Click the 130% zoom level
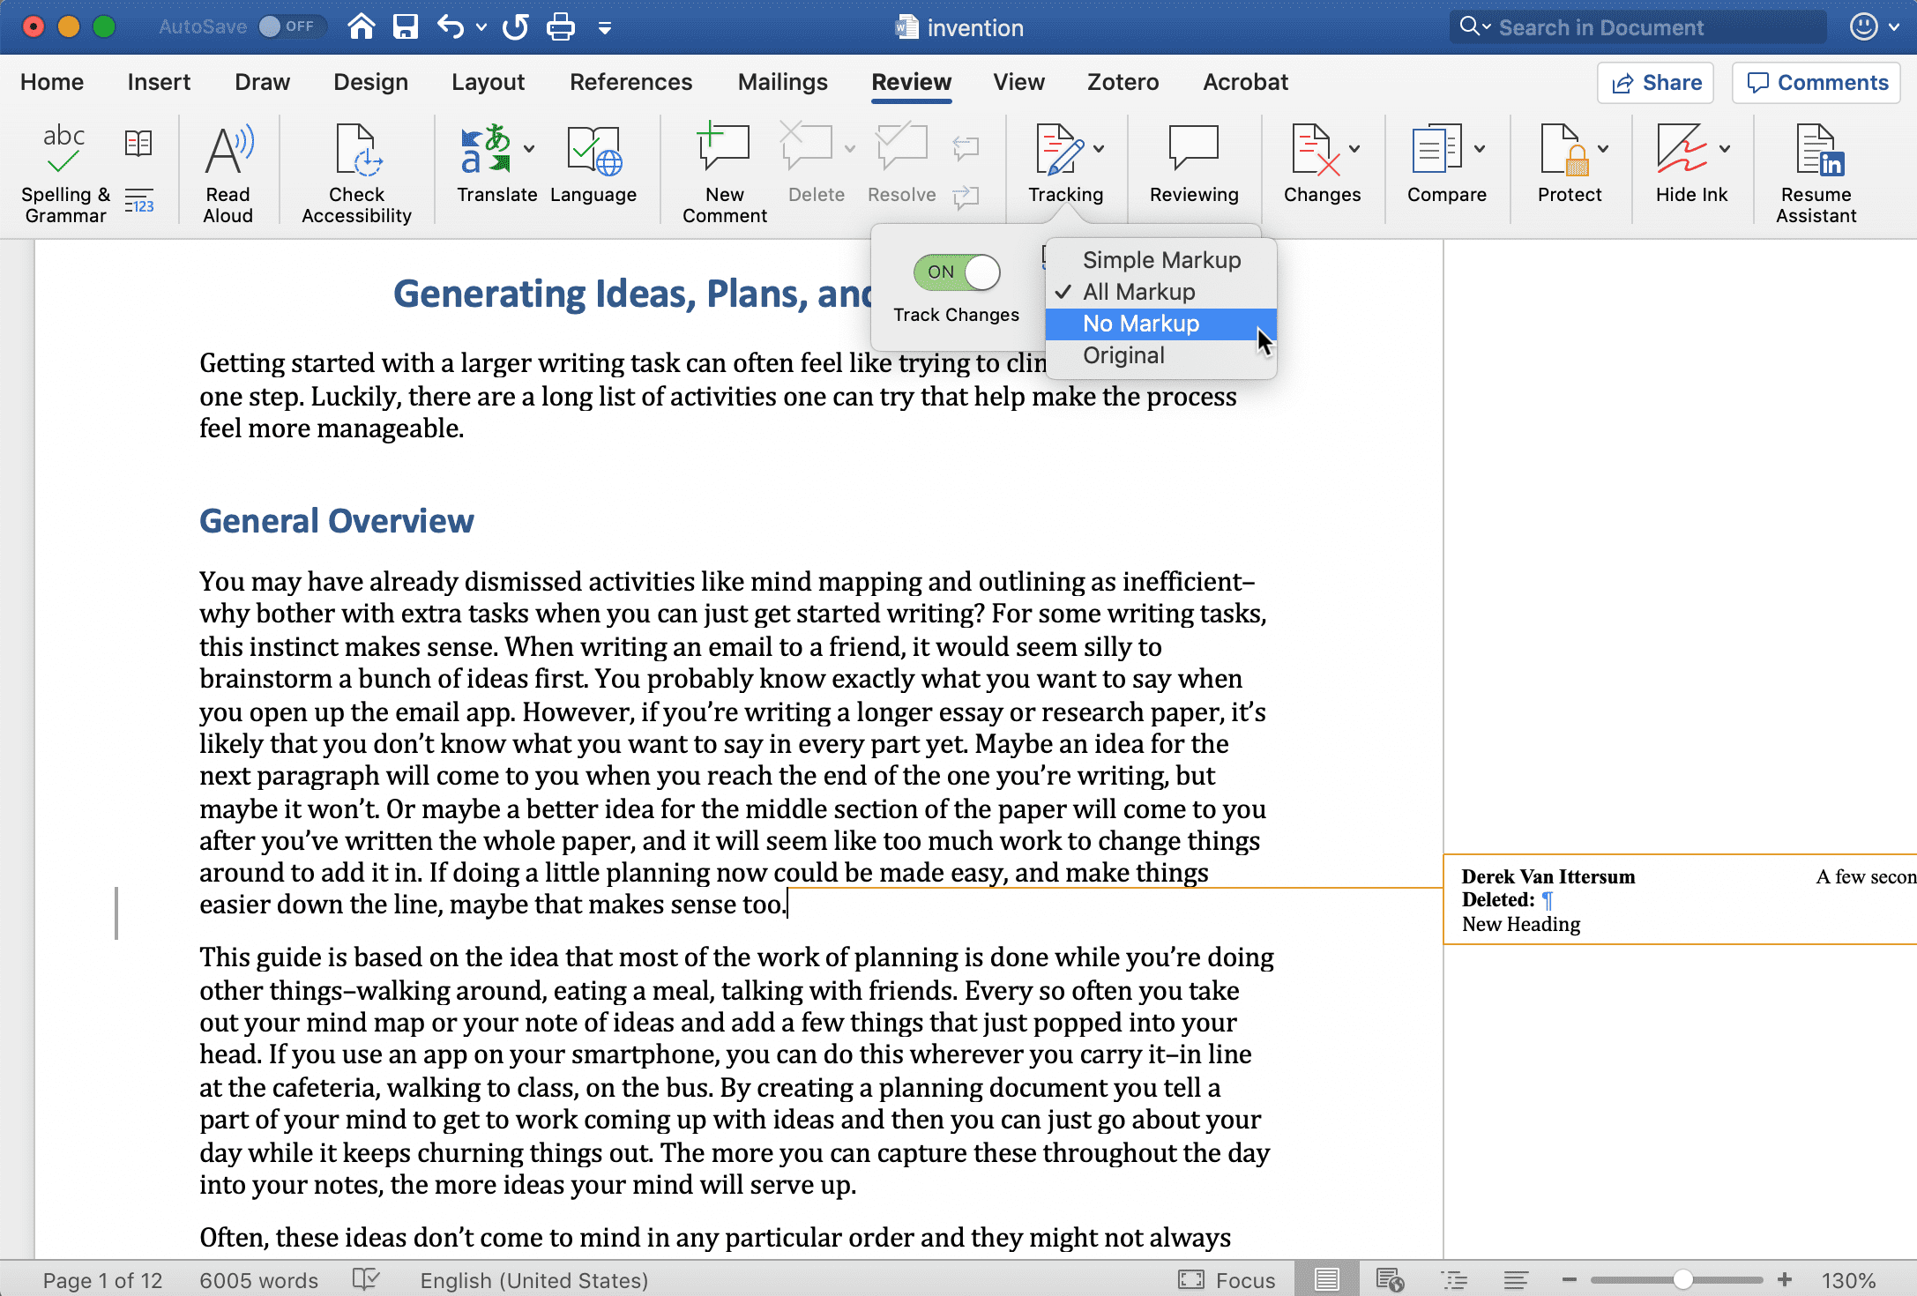 pyautogui.click(x=1849, y=1280)
